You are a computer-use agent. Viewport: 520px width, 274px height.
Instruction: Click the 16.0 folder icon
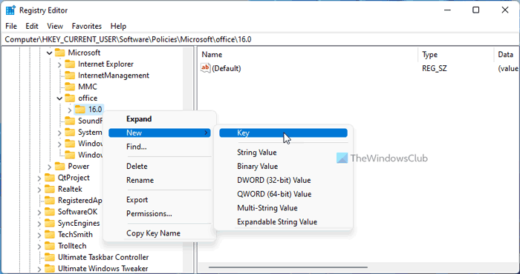pos(80,109)
